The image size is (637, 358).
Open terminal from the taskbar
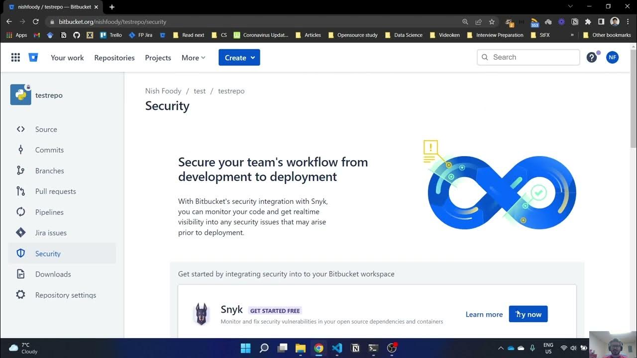374,348
